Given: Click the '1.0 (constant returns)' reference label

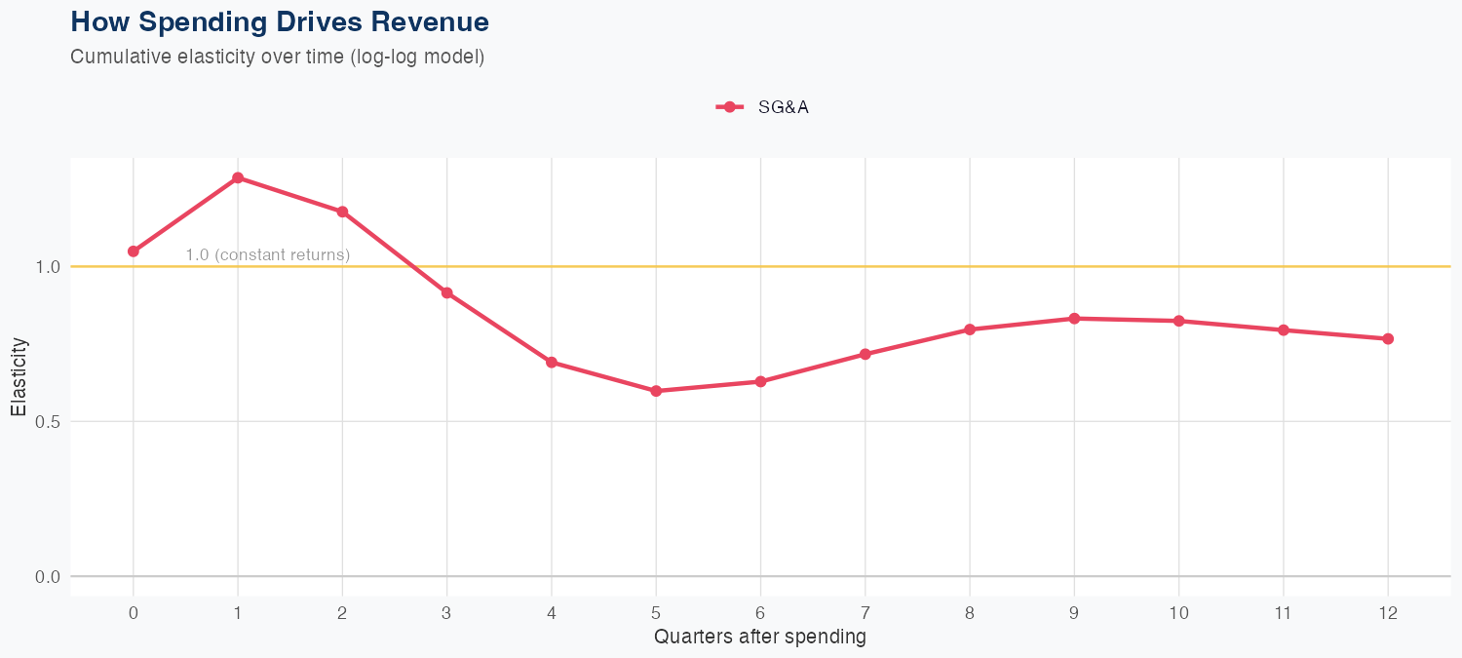Looking at the screenshot, I should click(x=268, y=255).
